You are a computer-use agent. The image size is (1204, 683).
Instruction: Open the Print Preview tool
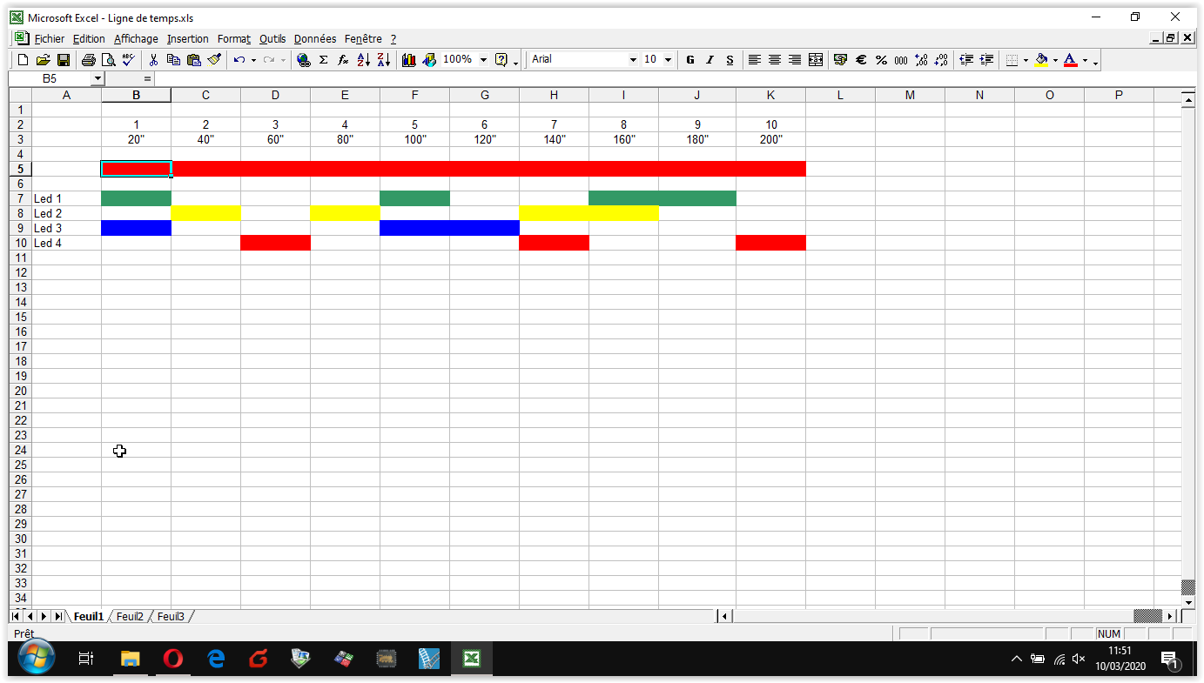click(x=108, y=60)
